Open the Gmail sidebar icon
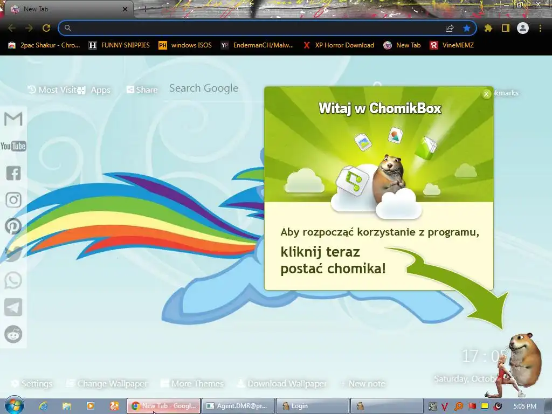This screenshot has width=552, height=414. point(13,119)
